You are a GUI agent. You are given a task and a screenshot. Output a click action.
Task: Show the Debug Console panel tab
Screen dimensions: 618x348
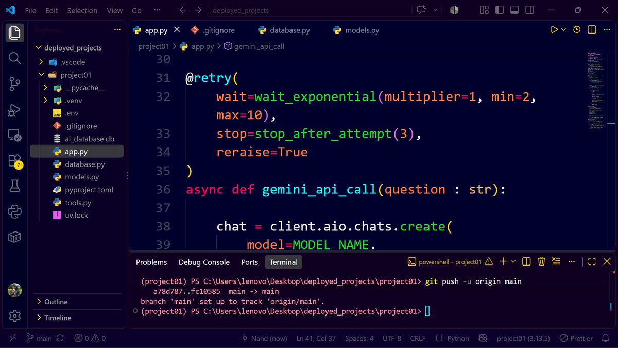(x=204, y=262)
